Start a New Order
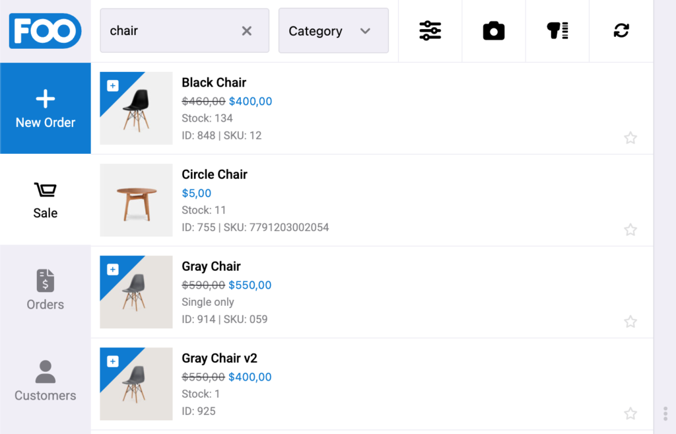Screen dimensions: 676x434 click(46, 108)
